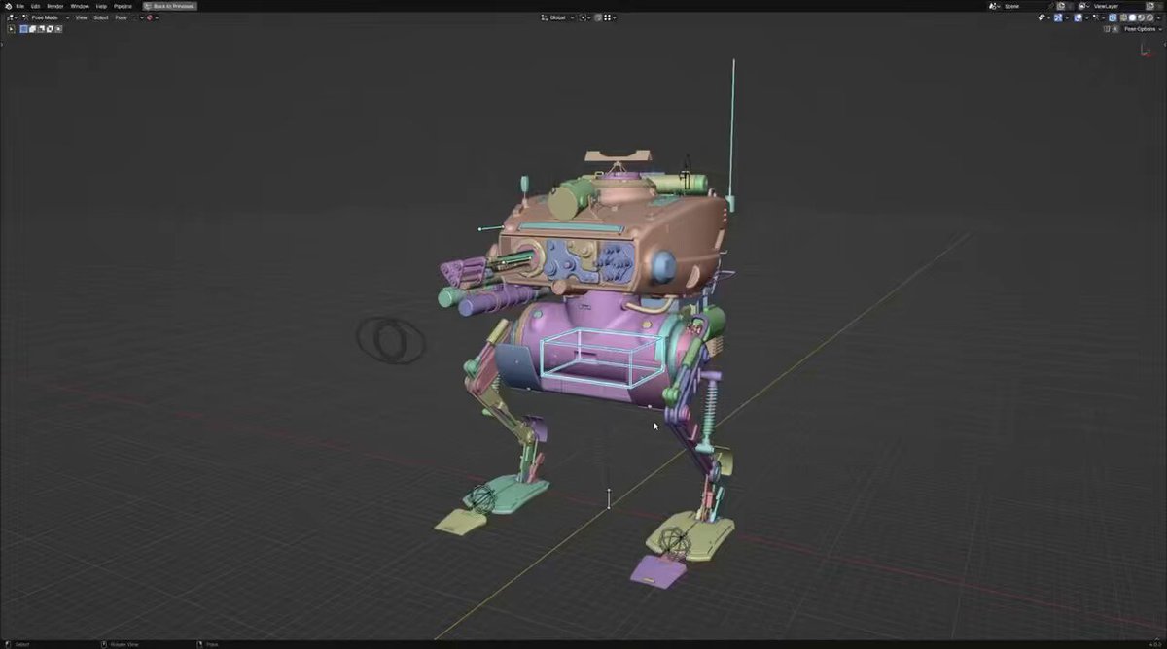Choose the extend-selection mode icon
This screenshot has height=649, width=1167.
[32, 29]
